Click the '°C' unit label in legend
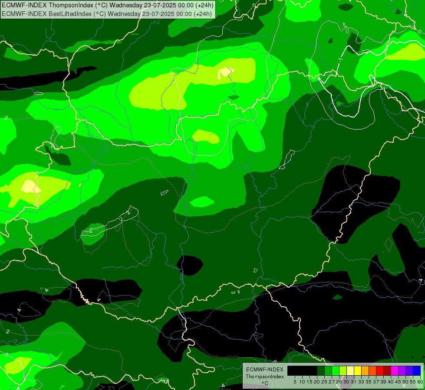Viewport: 425px width, 390px height. point(264,383)
